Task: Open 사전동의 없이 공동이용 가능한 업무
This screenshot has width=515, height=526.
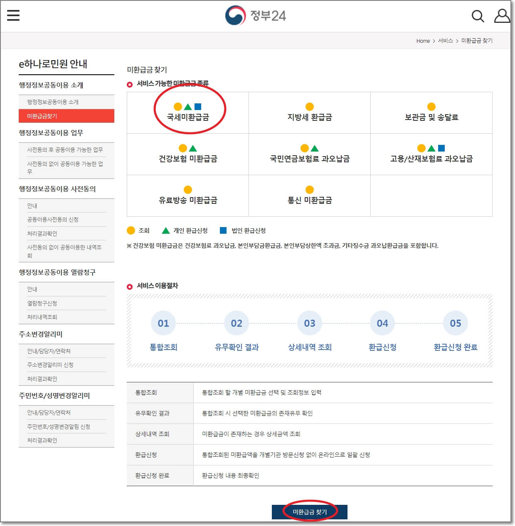Action: coord(65,167)
